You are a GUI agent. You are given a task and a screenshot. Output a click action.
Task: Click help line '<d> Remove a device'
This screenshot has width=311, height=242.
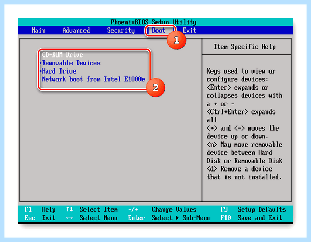point(239,169)
